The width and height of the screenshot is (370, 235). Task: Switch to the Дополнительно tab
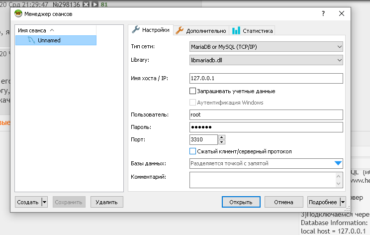201,31
